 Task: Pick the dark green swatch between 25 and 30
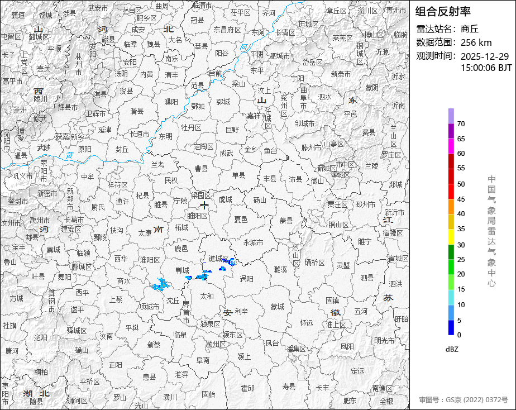[x=451, y=252]
